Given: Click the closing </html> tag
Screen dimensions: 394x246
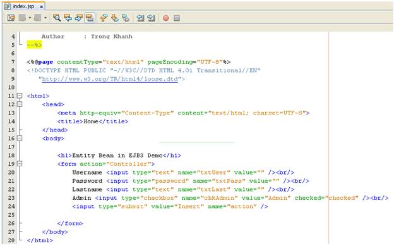Looking at the screenshot, I should (x=40, y=240).
